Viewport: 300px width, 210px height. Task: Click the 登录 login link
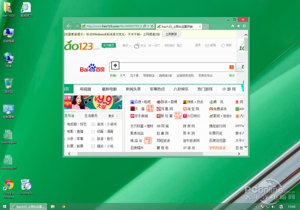click(x=198, y=45)
